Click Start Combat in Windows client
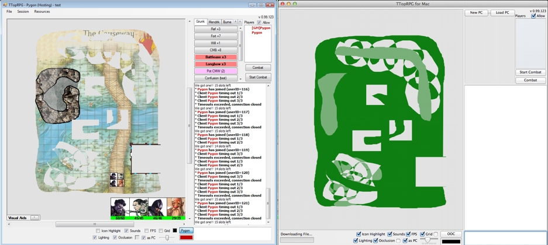 (x=258, y=78)
